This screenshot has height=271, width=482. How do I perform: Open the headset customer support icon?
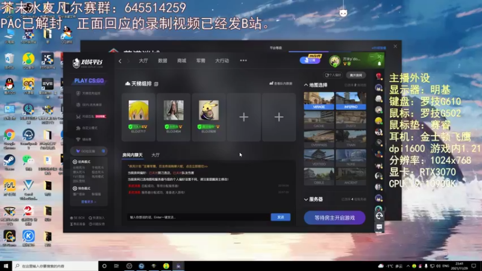tap(379, 216)
